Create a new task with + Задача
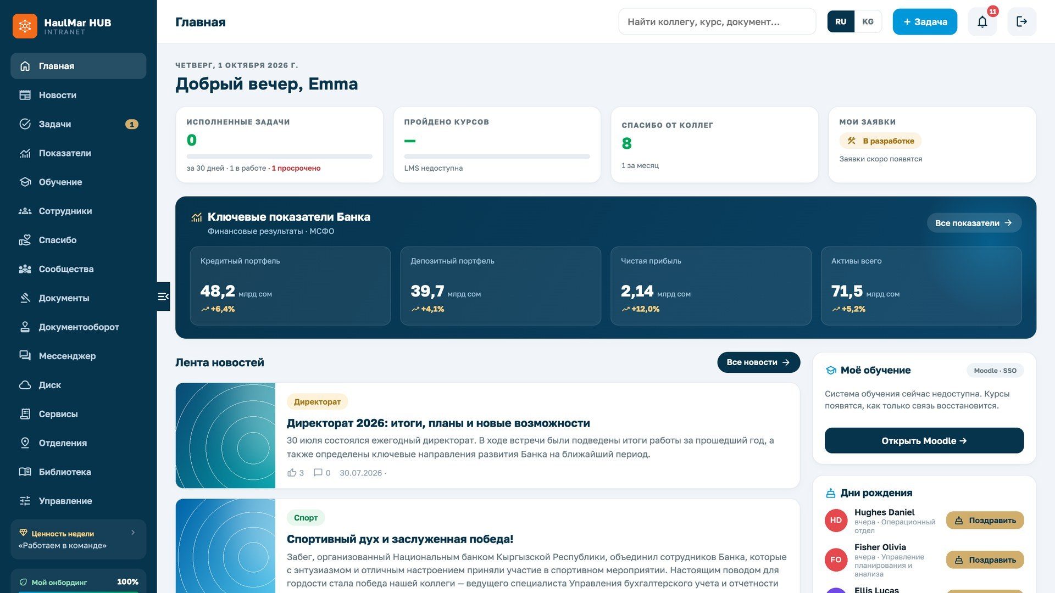This screenshot has width=1055, height=593. tap(925, 22)
